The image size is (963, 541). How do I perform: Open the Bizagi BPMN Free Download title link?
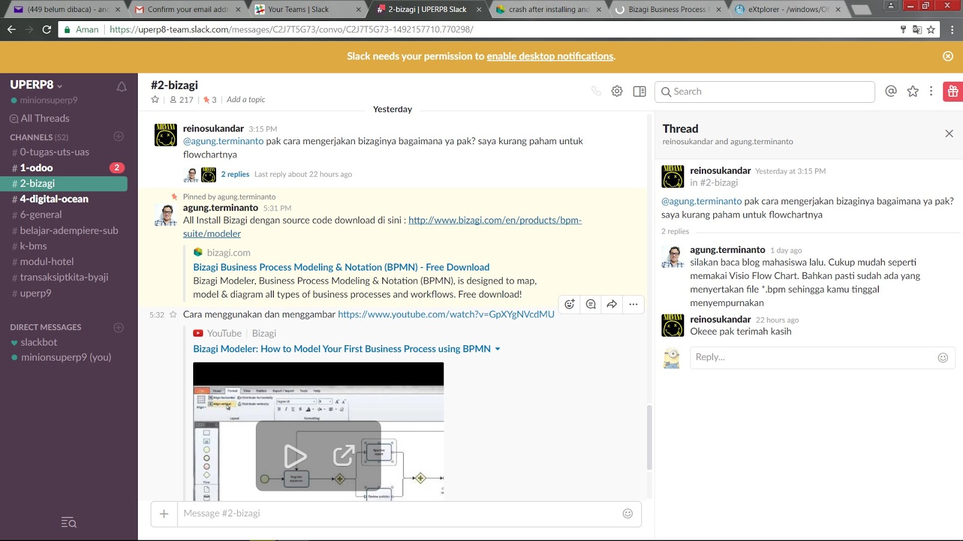pos(341,267)
